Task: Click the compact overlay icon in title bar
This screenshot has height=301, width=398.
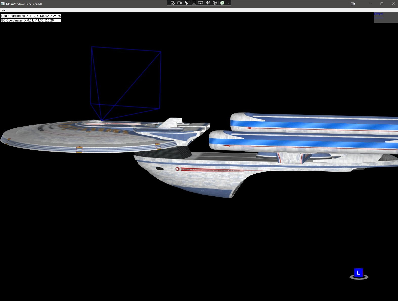Action: 353,4
